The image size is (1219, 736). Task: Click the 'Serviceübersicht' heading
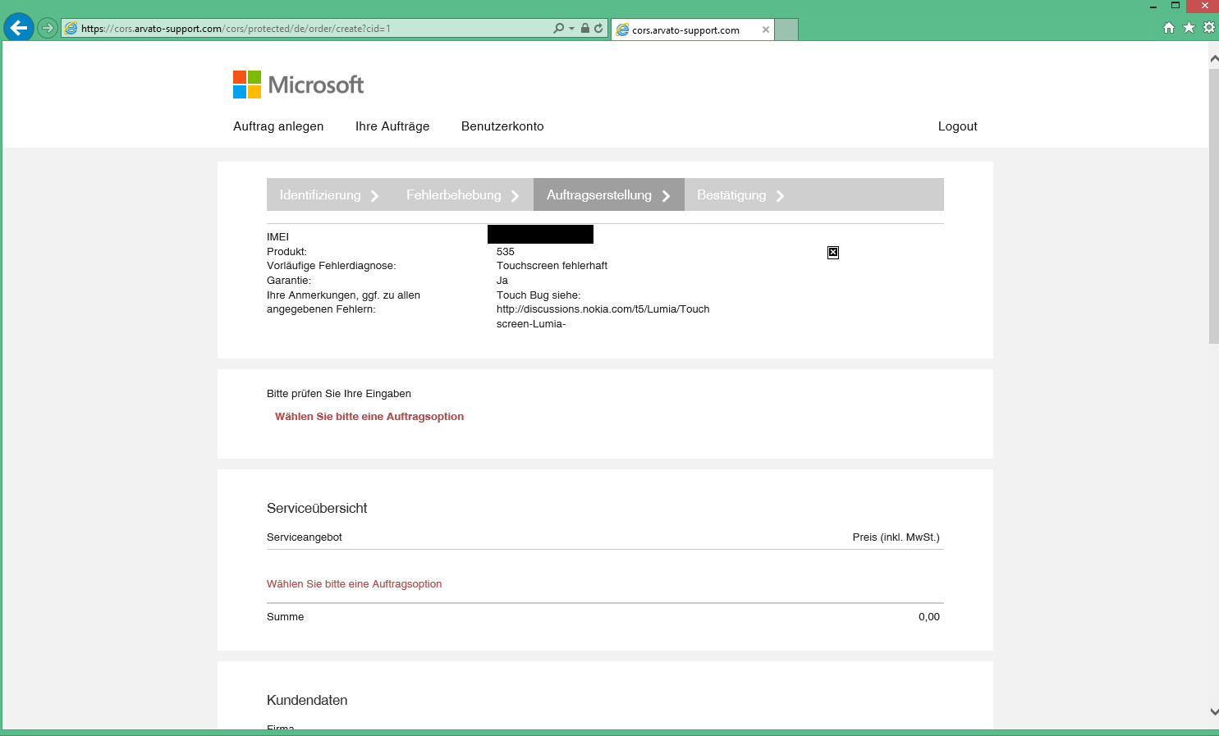point(317,508)
